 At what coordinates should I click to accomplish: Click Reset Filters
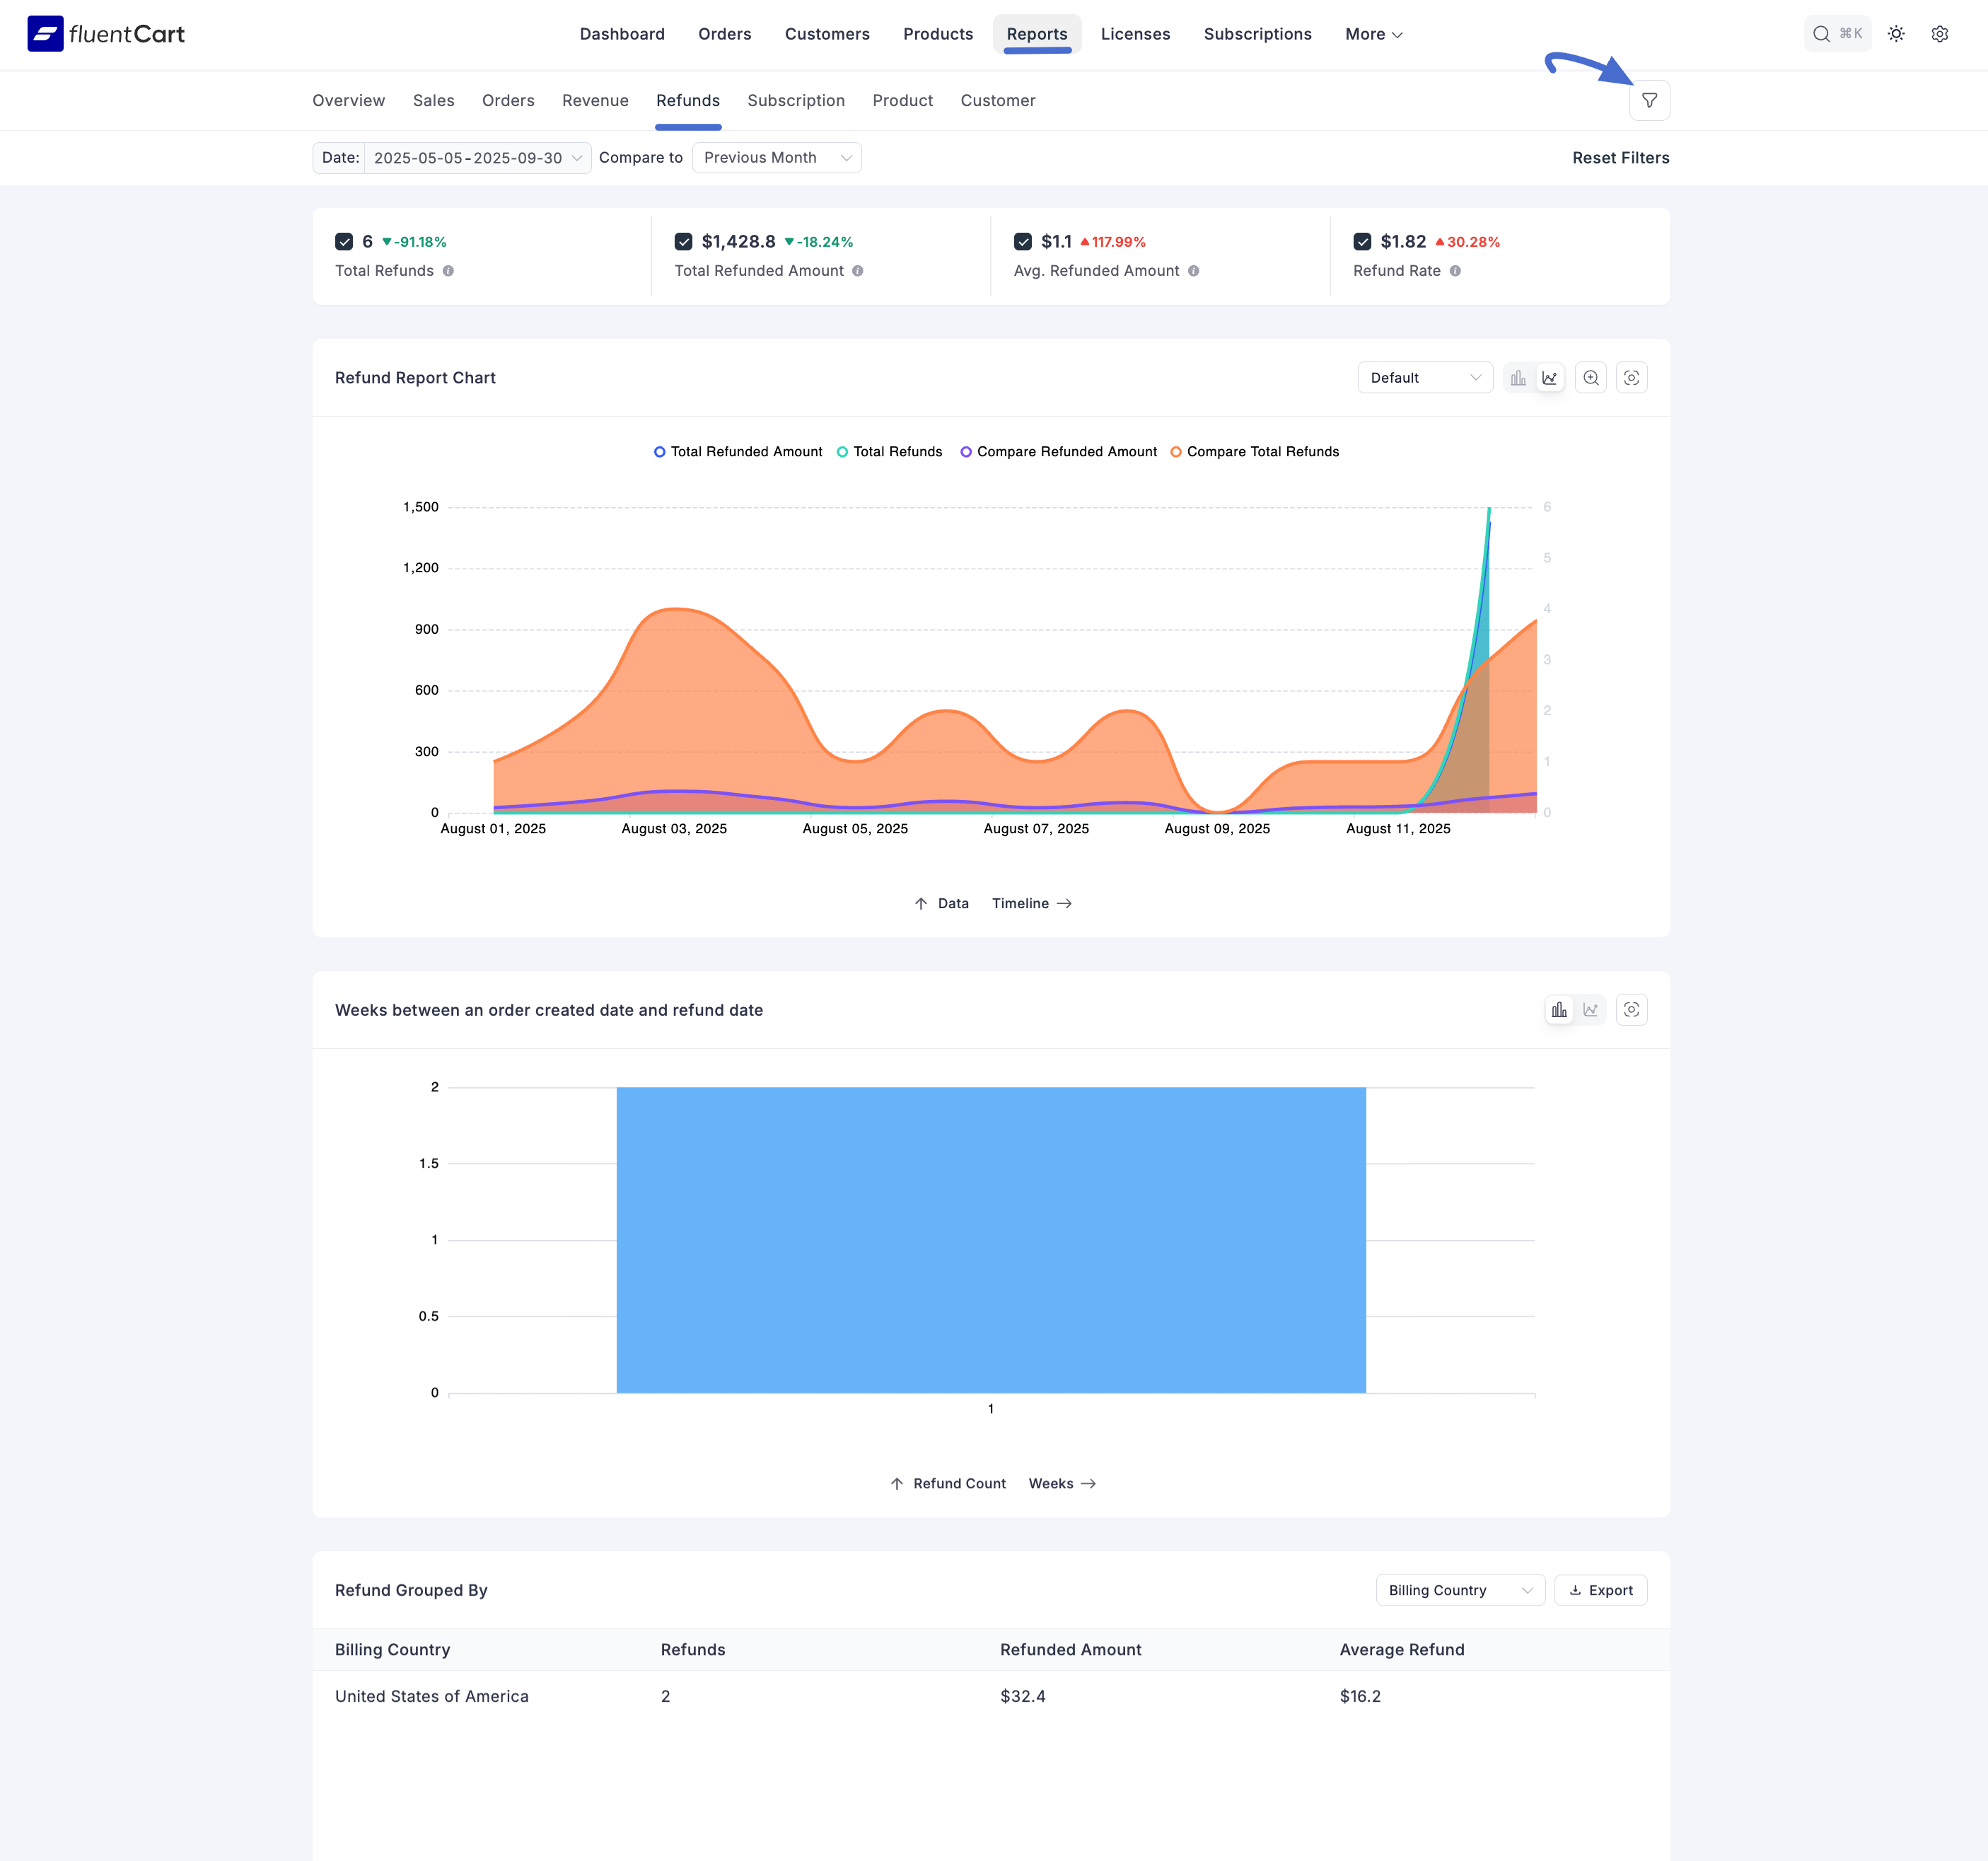pyautogui.click(x=1620, y=158)
